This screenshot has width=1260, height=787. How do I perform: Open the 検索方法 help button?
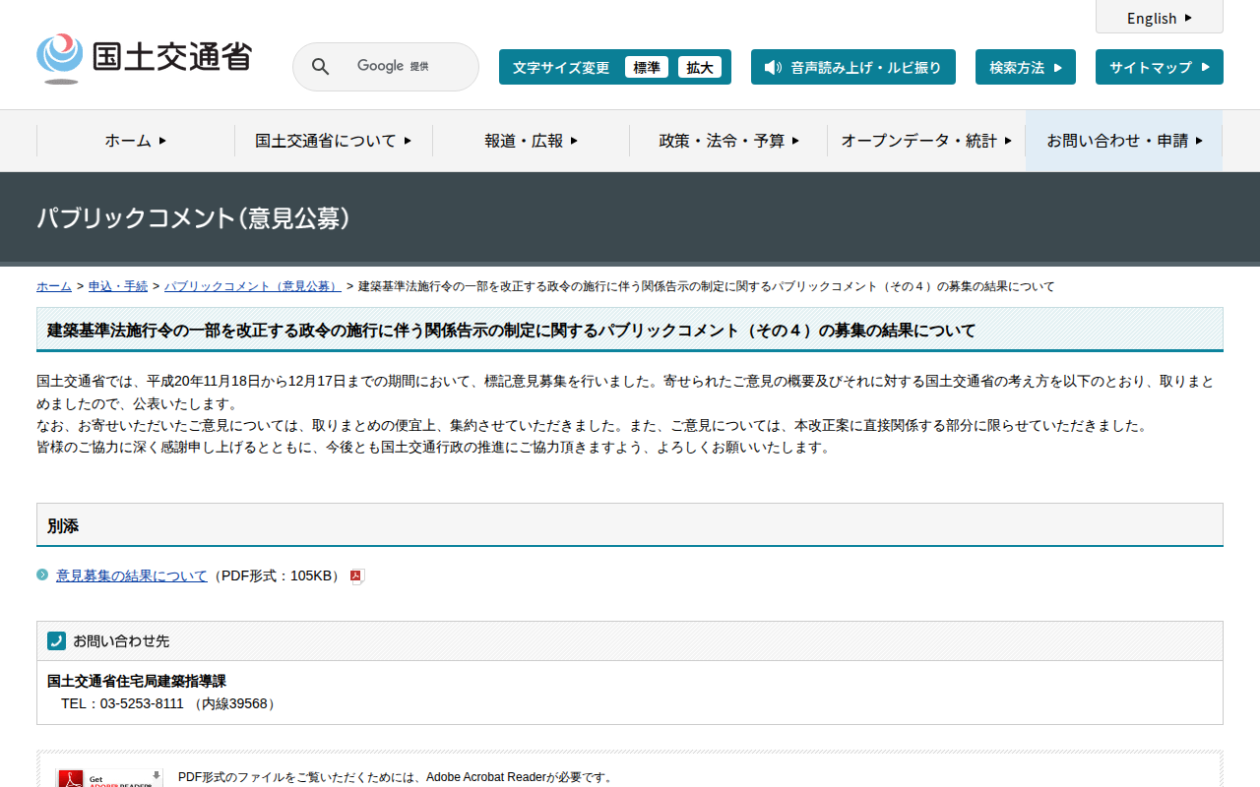[x=1025, y=67]
